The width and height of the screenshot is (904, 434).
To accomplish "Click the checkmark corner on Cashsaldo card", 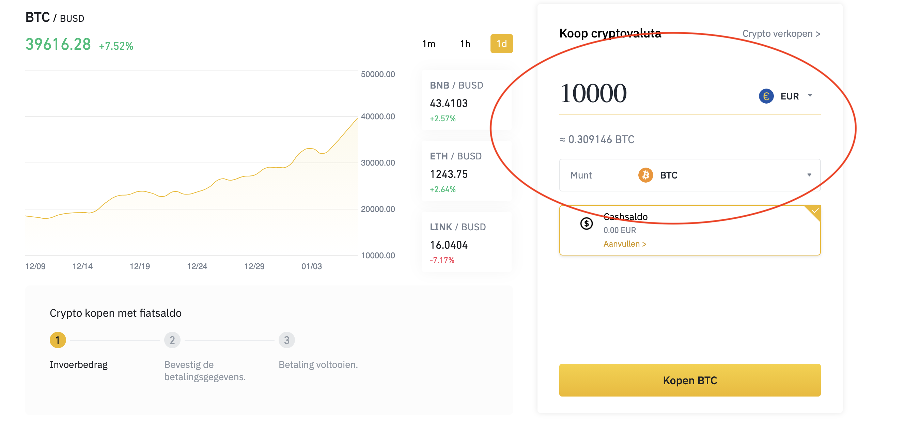I will pos(813,212).
